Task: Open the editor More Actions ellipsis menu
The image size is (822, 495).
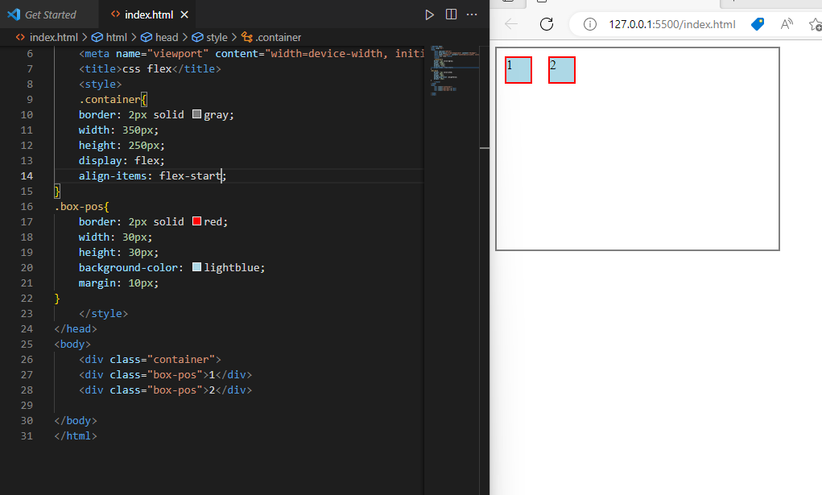Action: (472, 14)
